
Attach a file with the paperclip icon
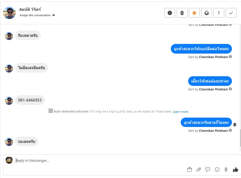pyautogui.click(x=199, y=169)
